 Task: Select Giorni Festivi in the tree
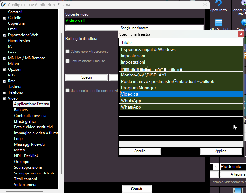(19, 41)
